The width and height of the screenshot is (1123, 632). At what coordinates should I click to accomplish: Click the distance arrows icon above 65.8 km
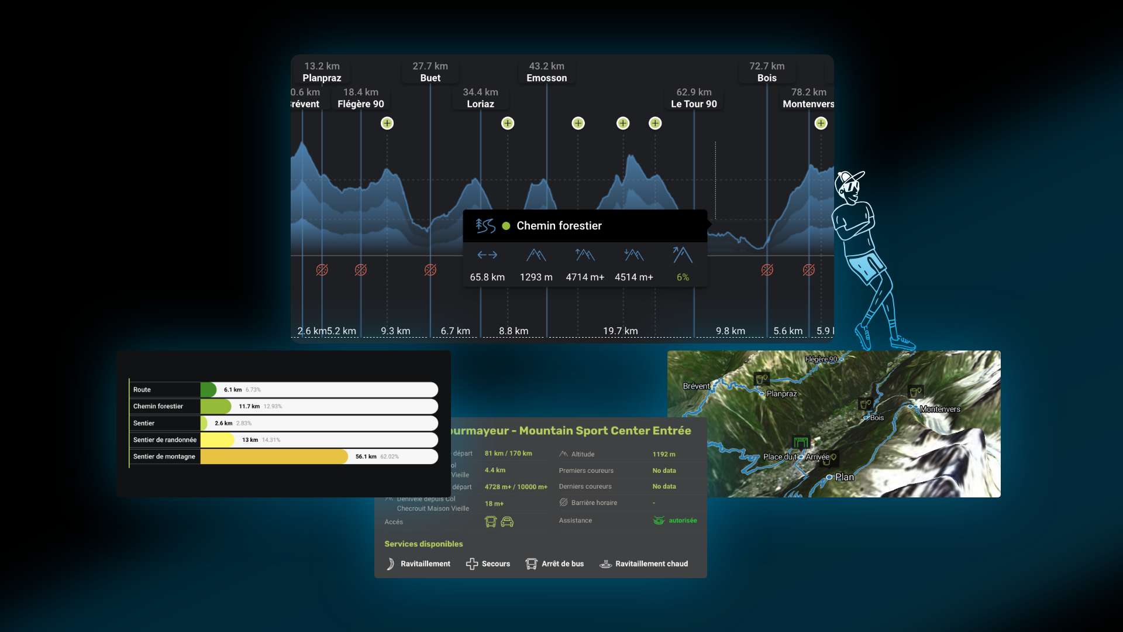487,255
